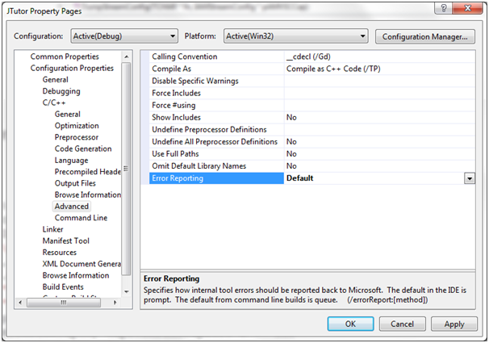Select the Linker node

click(x=52, y=229)
